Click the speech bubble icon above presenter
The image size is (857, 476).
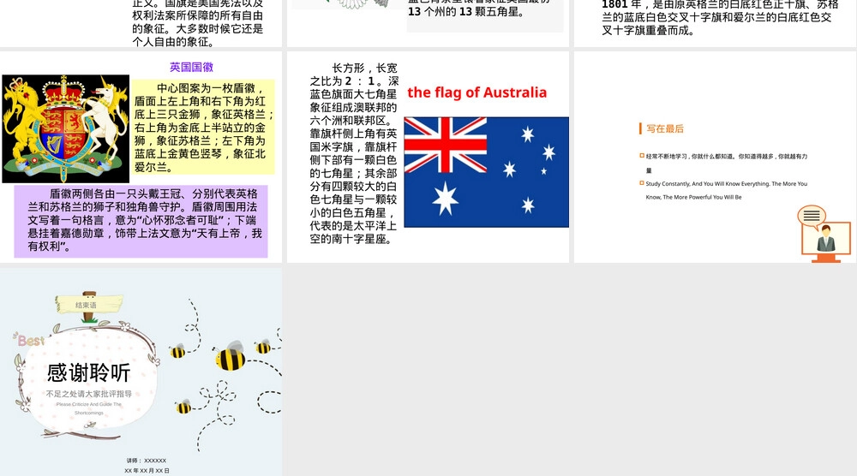812,216
